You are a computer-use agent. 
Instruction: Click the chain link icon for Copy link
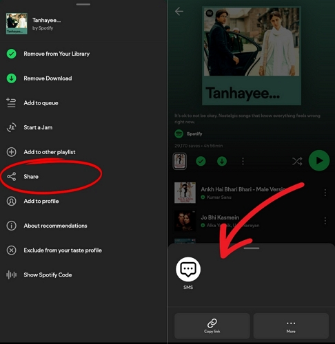coord(212,323)
